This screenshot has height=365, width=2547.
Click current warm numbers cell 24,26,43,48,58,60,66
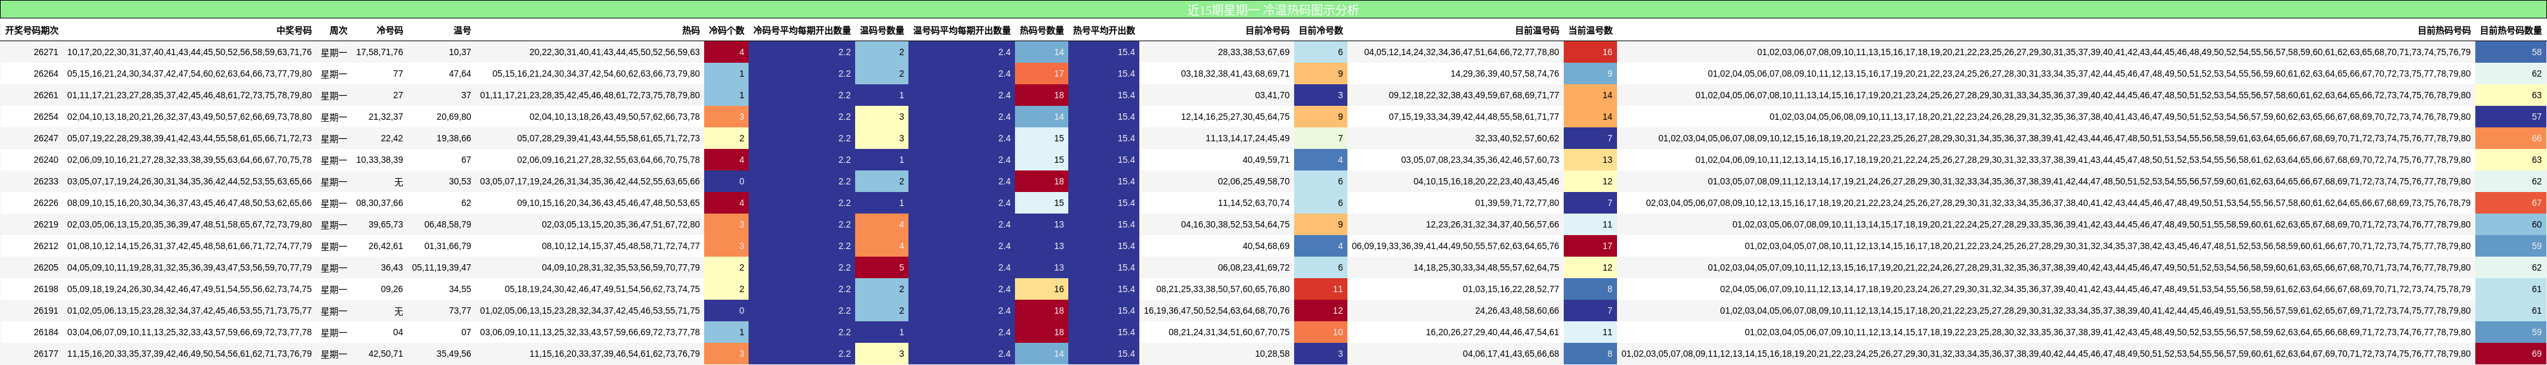pyautogui.click(x=1517, y=311)
